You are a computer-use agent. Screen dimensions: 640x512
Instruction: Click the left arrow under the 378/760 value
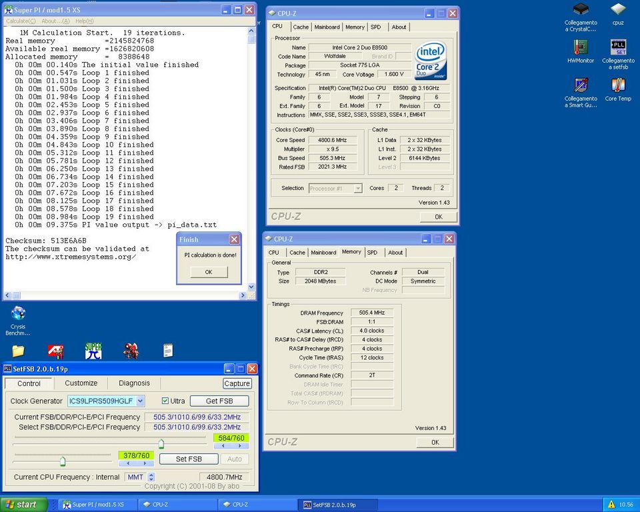point(128,463)
